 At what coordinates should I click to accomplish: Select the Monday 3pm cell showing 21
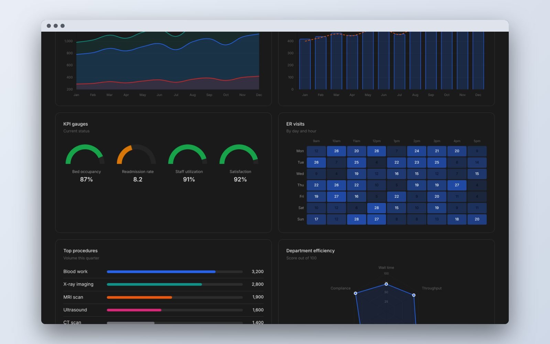pyautogui.click(x=437, y=151)
